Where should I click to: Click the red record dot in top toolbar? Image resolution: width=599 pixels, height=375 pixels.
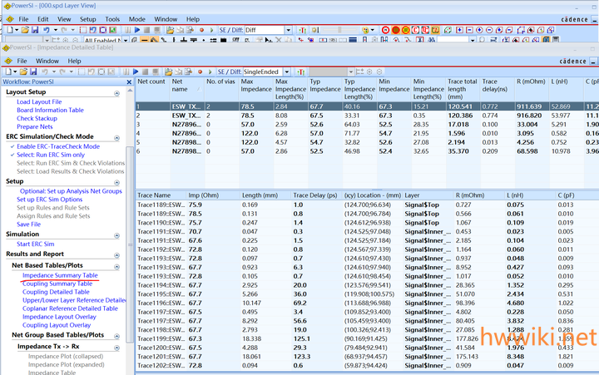pyautogui.click(x=202, y=30)
